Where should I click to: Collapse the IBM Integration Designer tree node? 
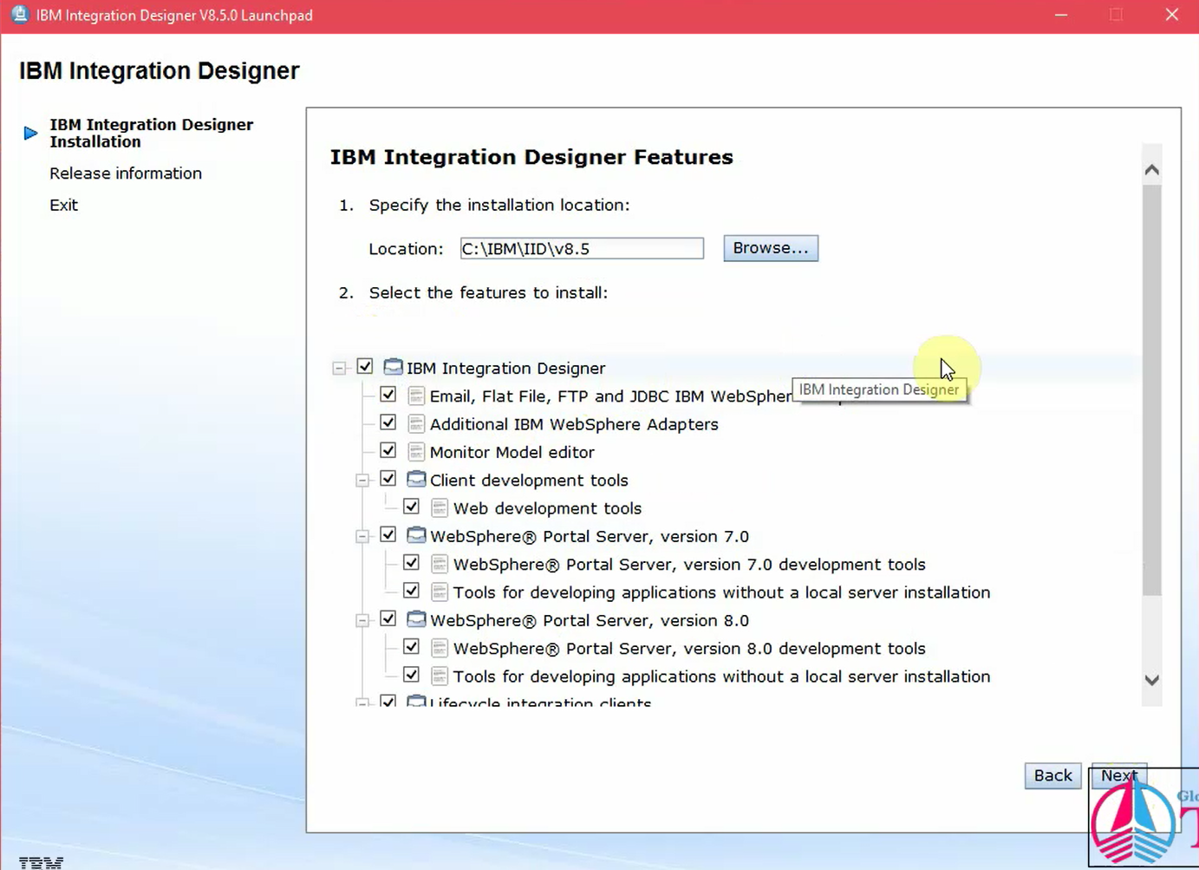click(339, 366)
